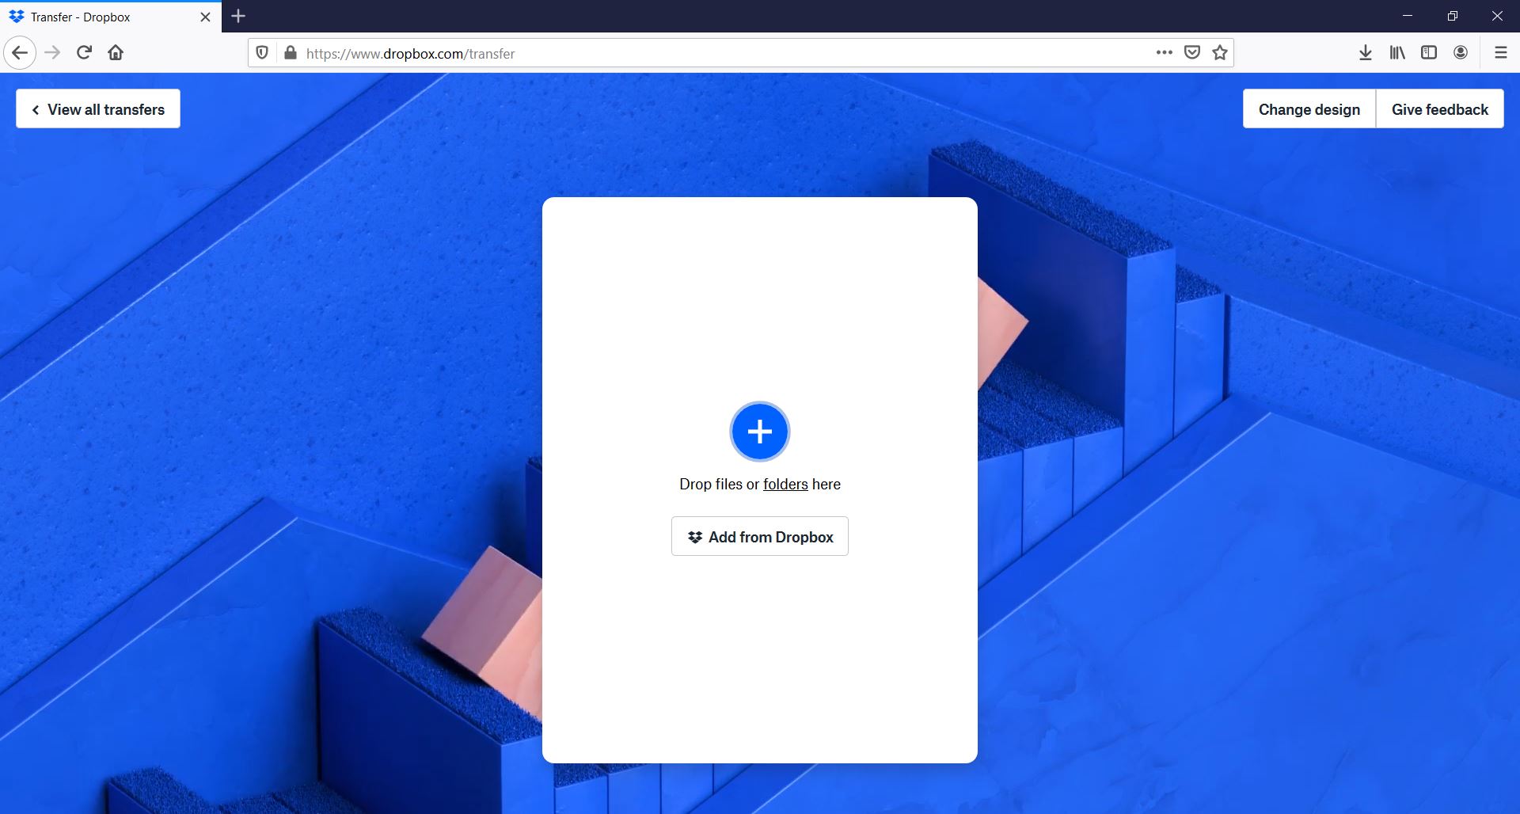Viewport: 1520px width, 814px height.
Task: Click Give feedback button
Action: [x=1439, y=108]
